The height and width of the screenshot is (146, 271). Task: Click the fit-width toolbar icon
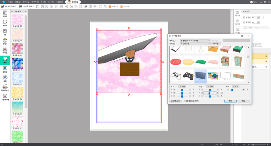61,7
